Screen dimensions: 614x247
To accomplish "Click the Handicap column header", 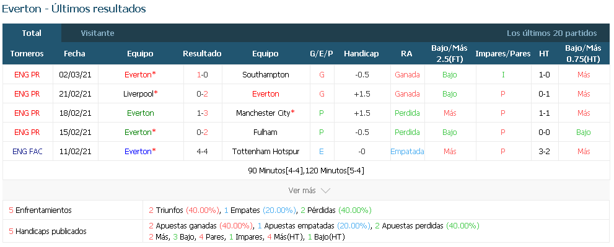I will (x=361, y=54).
